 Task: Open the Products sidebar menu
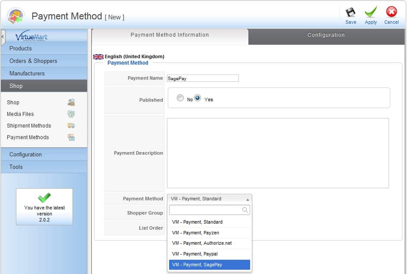coord(44,48)
